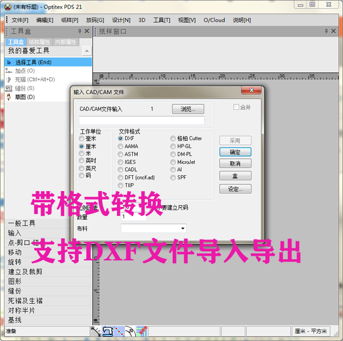Open the 文件[F] menu

click(x=20, y=20)
